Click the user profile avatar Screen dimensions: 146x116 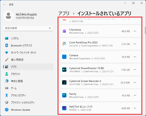point(8,16)
